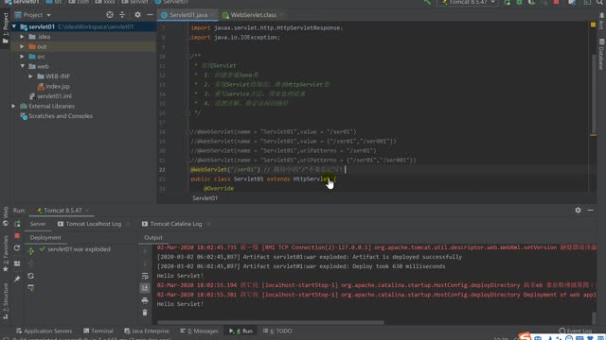
Task: Open the TODO tool window
Action: 277,331
